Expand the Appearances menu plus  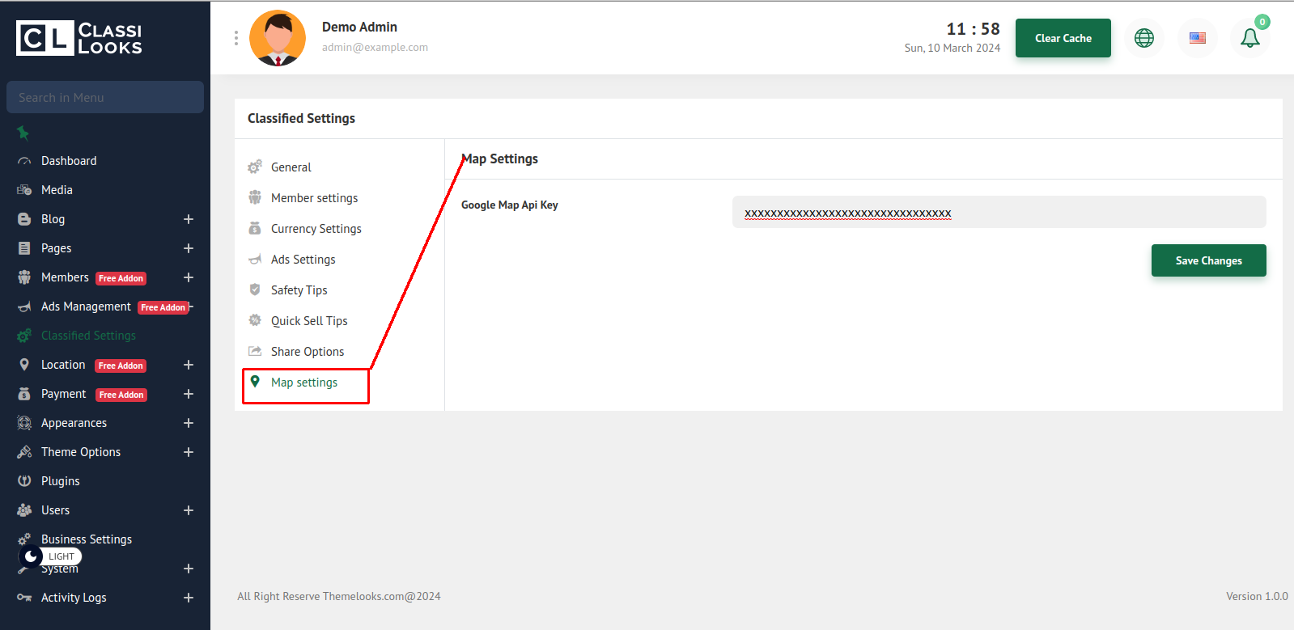point(189,423)
